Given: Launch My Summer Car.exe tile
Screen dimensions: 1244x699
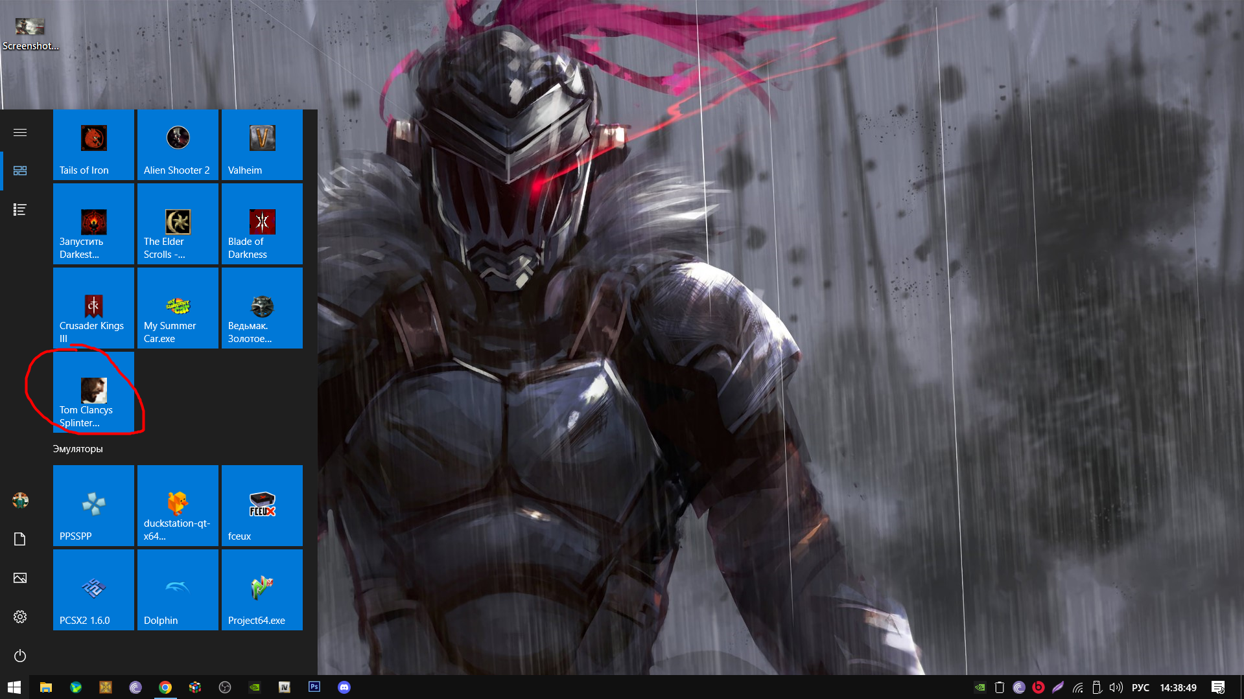Looking at the screenshot, I should pyautogui.click(x=178, y=308).
